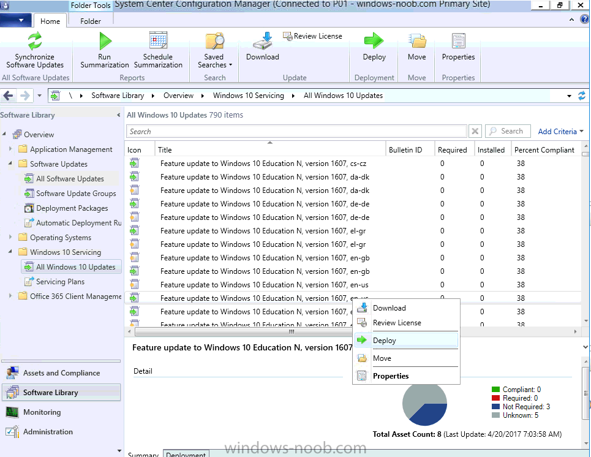591x457 pixels.
Task: Click the Move ribbon icon
Action: point(417,40)
